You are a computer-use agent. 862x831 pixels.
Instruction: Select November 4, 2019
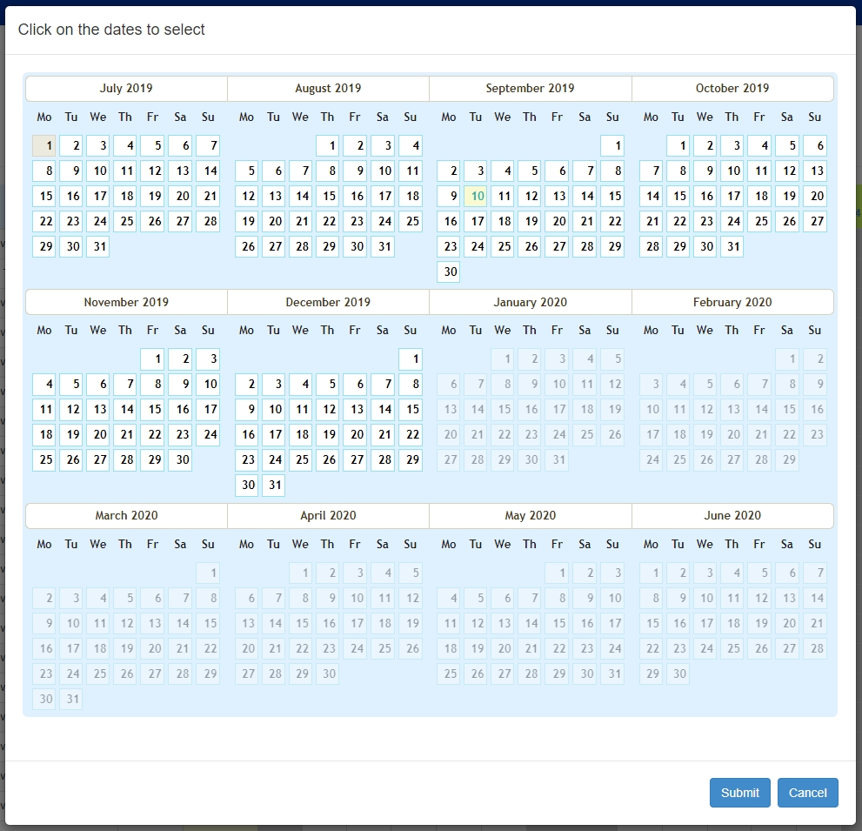[x=44, y=384]
